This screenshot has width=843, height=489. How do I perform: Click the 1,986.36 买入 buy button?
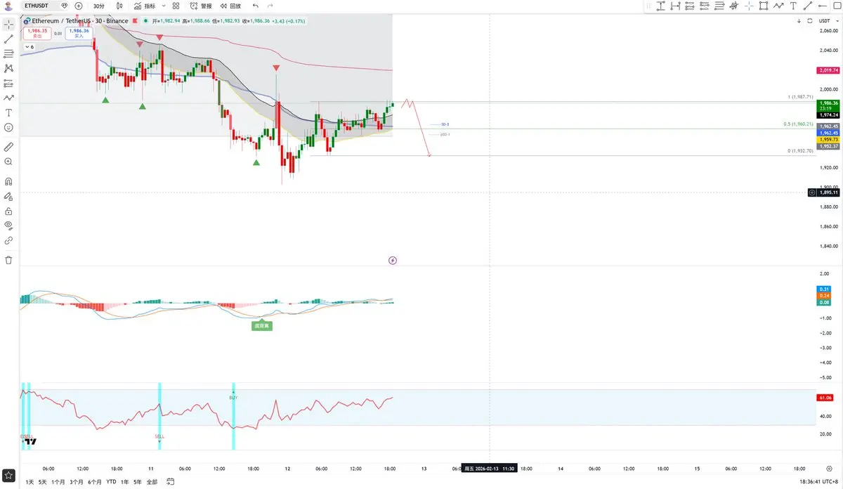point(79,32)
